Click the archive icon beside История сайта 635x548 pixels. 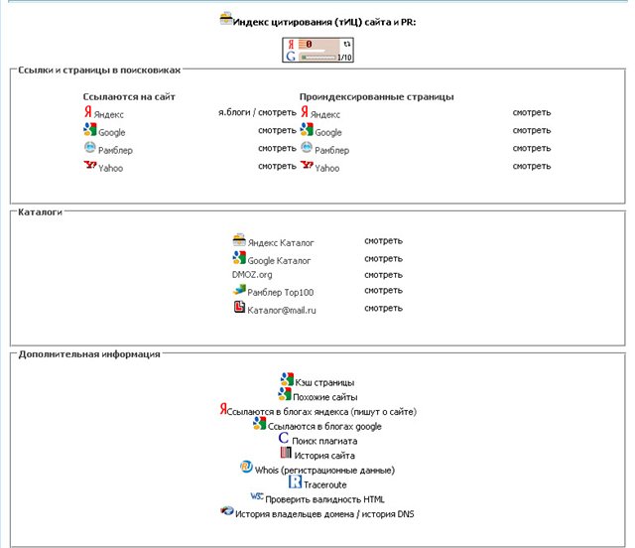tap(286, 453)
